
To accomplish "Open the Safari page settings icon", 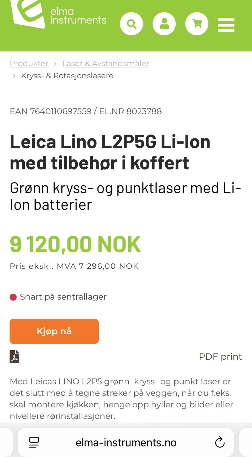I will [x=34, y=443].
